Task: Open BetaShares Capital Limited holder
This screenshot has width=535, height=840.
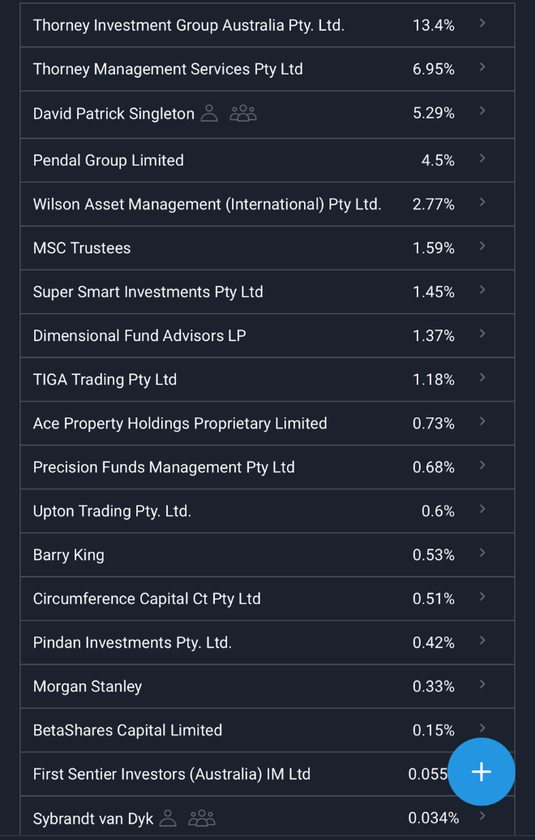Action: pyautogui.click(x=127, y=730)
